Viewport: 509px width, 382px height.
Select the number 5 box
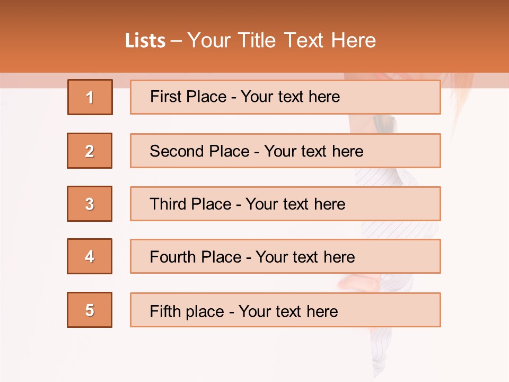pos(90,310)
